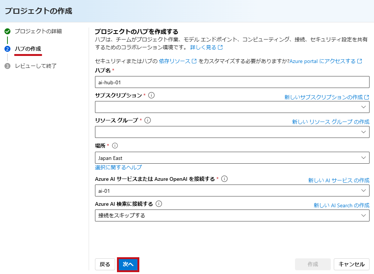Select the レビューして終了 step
Image resolution: width=374 pixels, height=274 pixels.
(35, 66)
